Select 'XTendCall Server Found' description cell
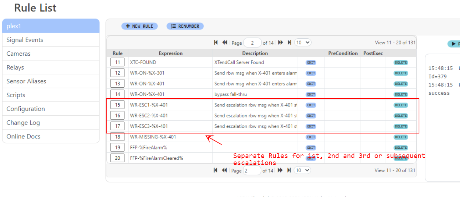This screenshot has height=197, width=460. click(255, 62)
